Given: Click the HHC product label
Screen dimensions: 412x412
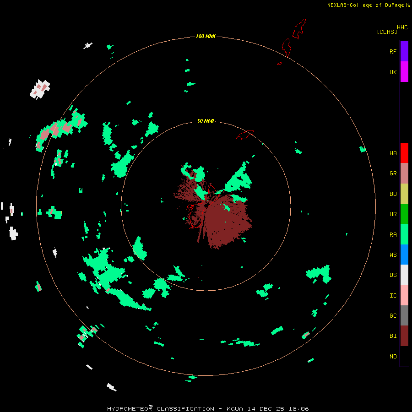Looking at the screenshot, I should click(402, 27).
